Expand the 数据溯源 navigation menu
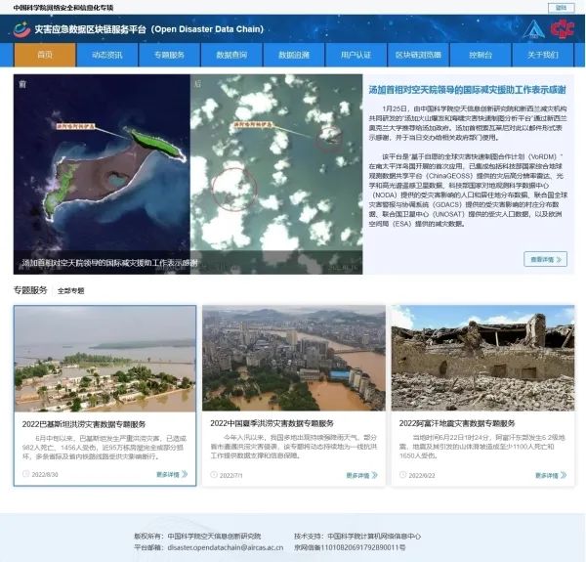The image size is (586, 562). (x=293, y=55)
